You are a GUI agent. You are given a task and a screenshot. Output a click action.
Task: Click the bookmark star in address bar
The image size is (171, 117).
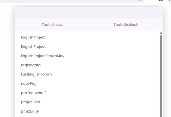(x=139, y=0)
